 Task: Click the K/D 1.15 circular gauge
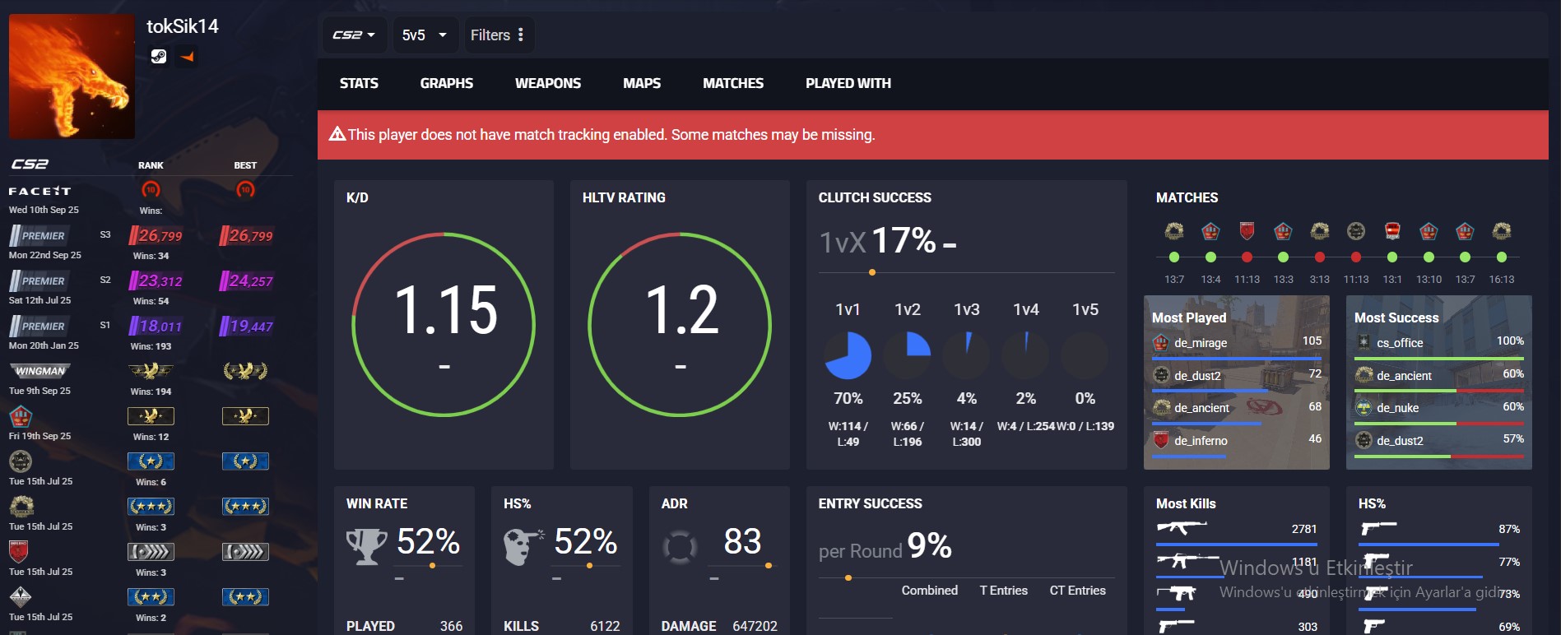pos(444,324)
